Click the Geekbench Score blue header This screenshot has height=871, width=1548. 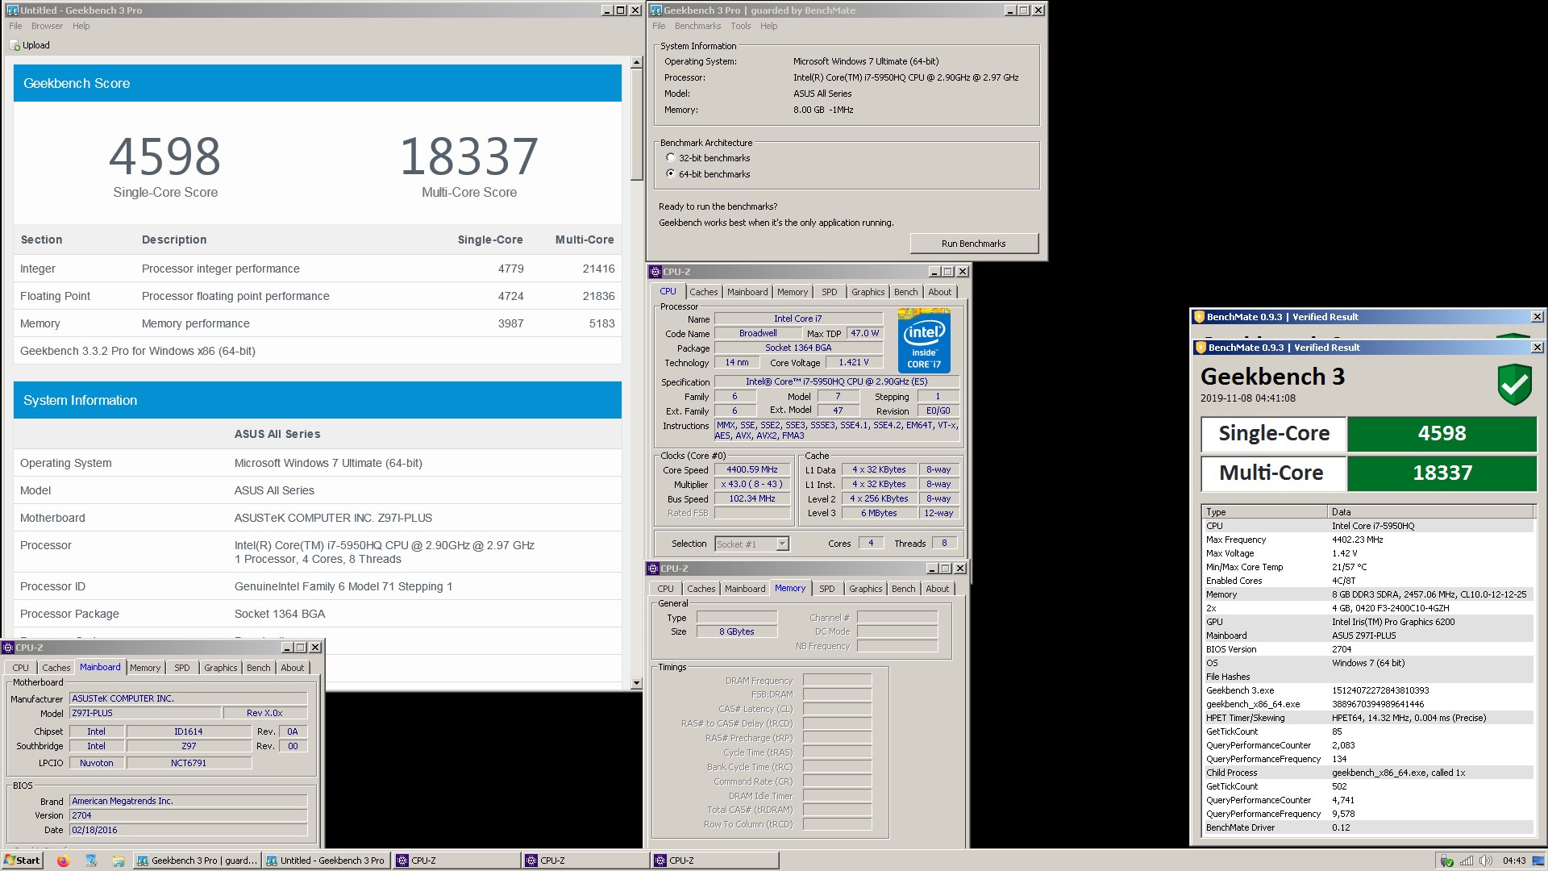point(317,83)
